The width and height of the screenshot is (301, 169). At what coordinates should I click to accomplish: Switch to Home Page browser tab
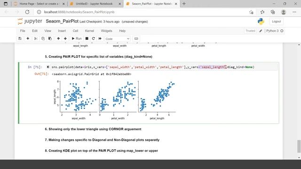39,4
